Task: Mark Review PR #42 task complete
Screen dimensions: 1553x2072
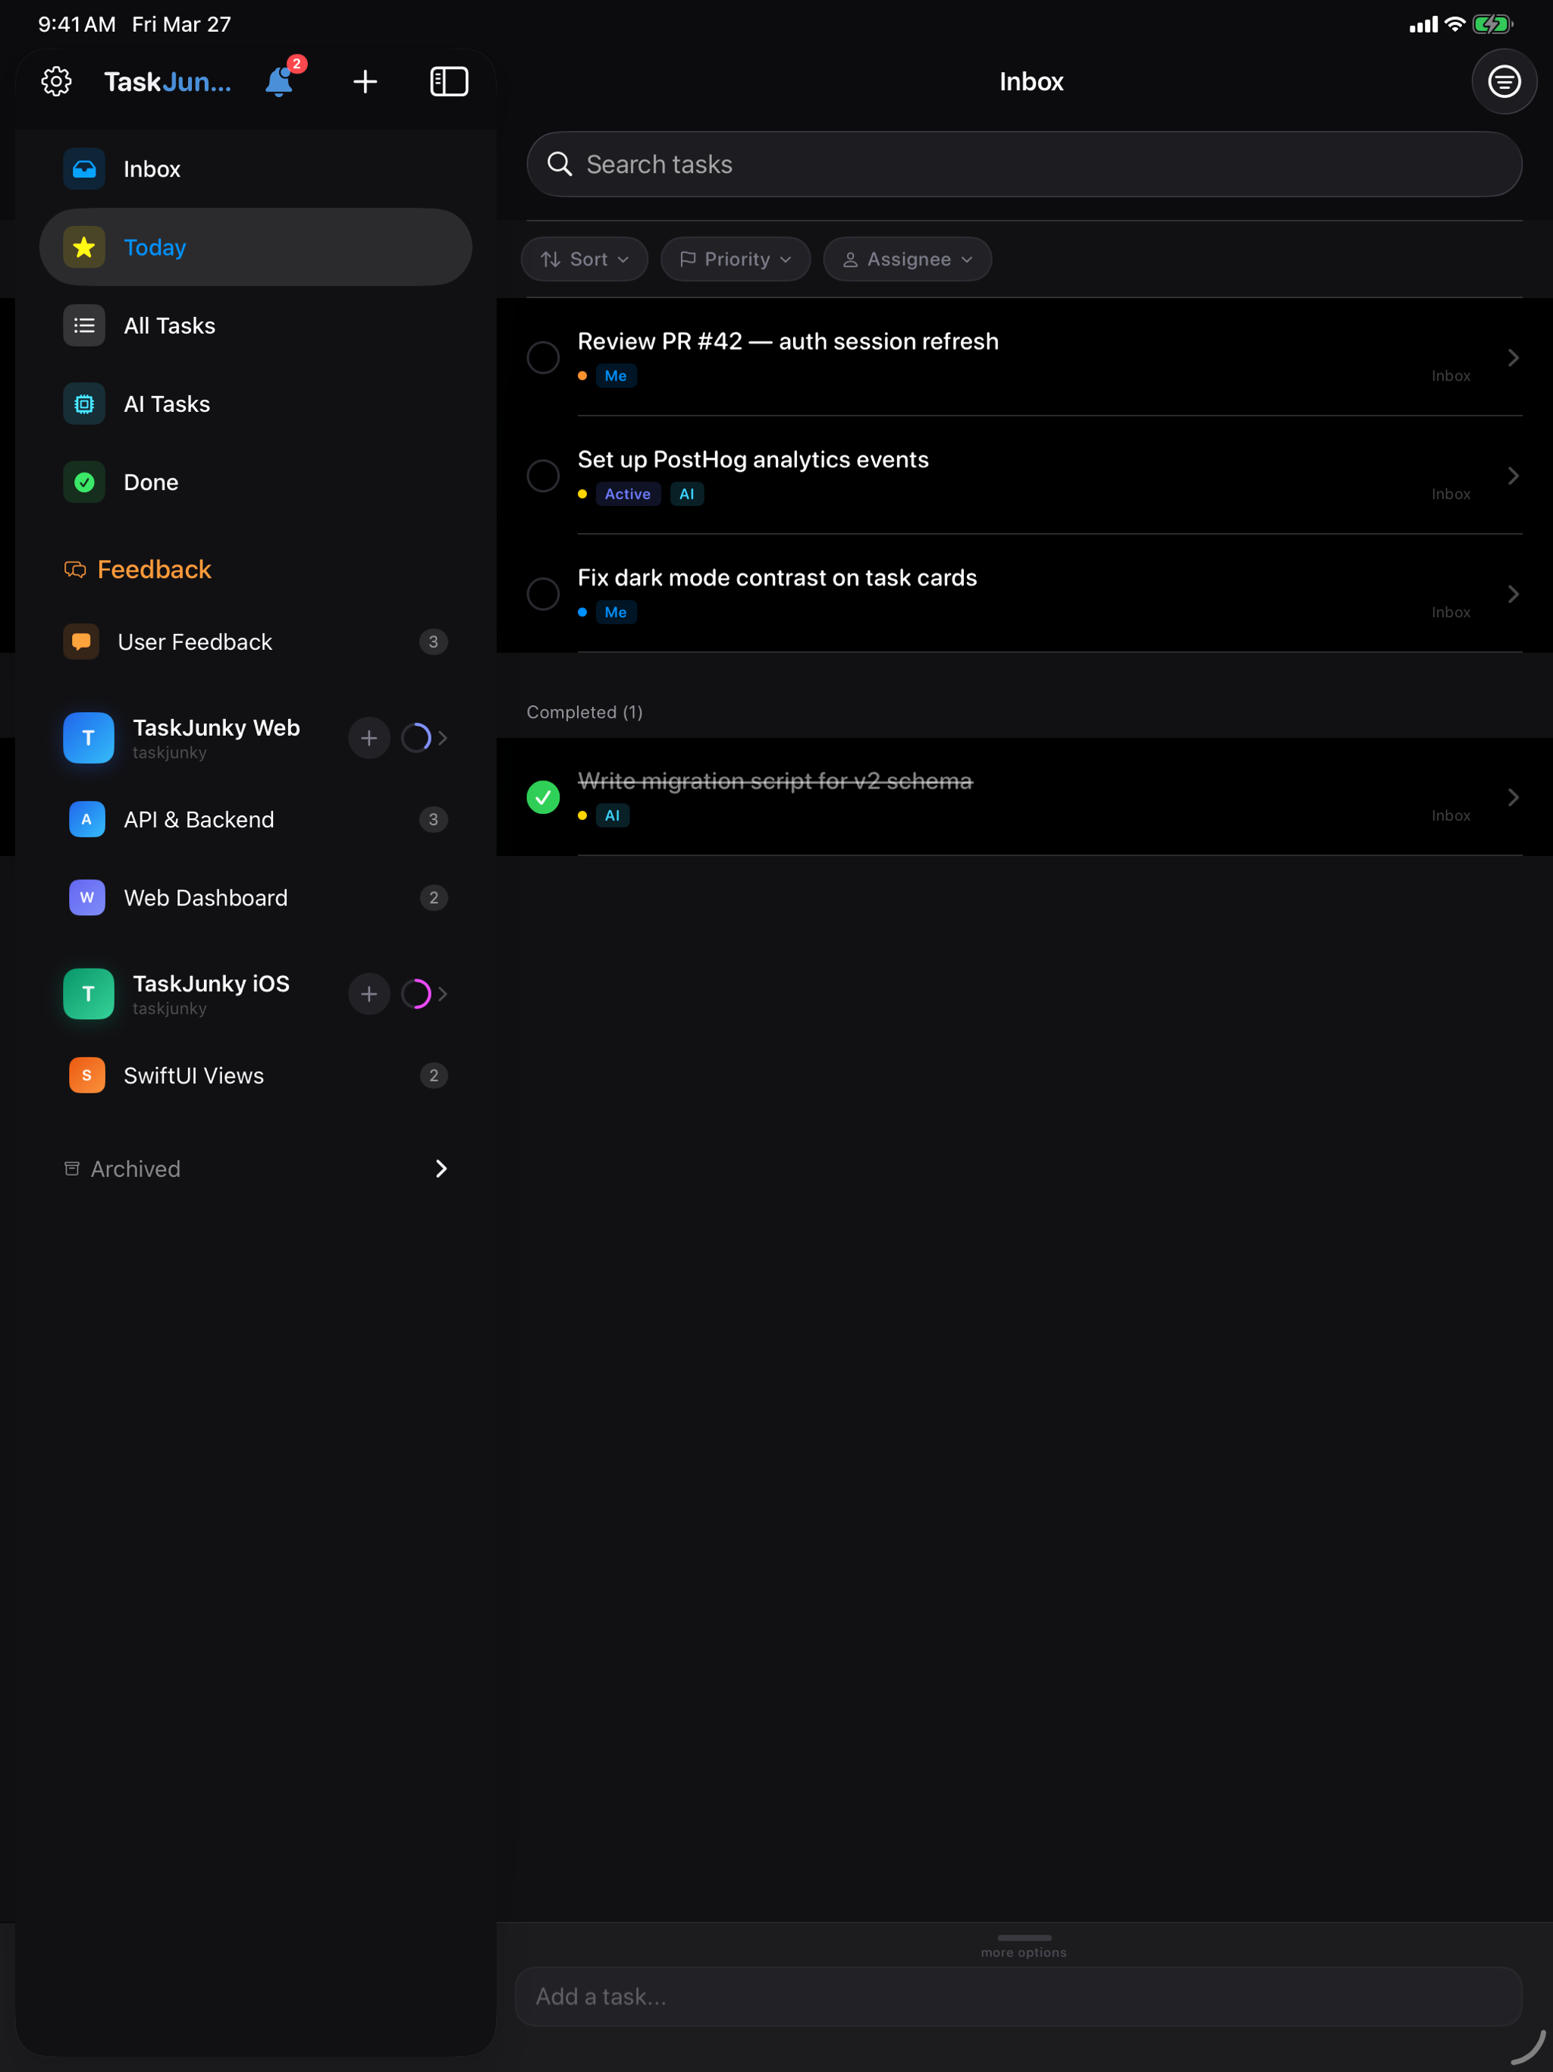Action: (x=543, y=357)
